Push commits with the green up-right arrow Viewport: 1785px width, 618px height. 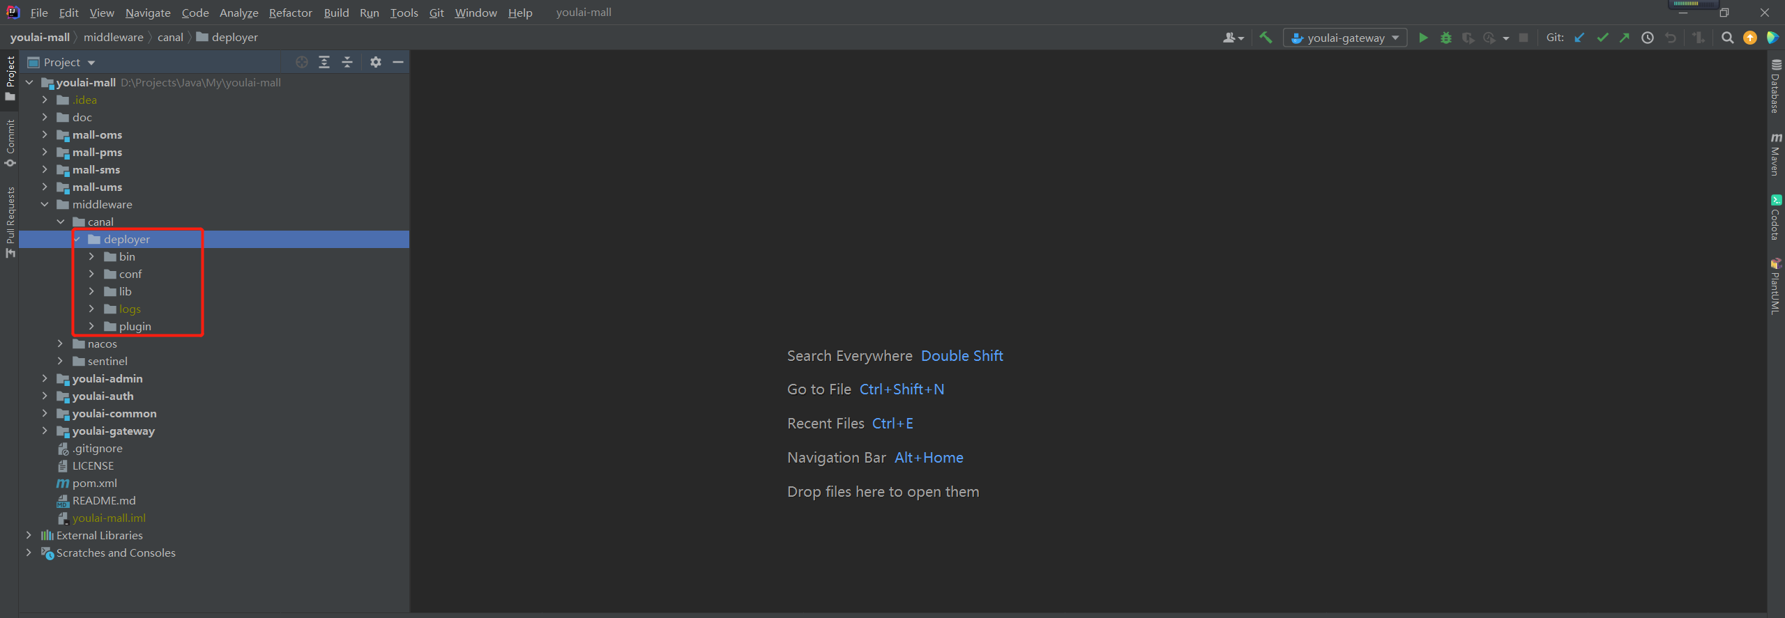(1625, 38)
